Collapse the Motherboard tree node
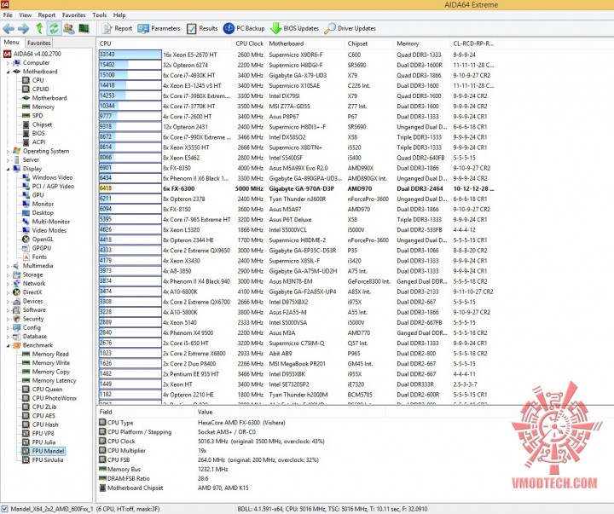Viewport: 614px width, 514px height. tap(9, 72)
